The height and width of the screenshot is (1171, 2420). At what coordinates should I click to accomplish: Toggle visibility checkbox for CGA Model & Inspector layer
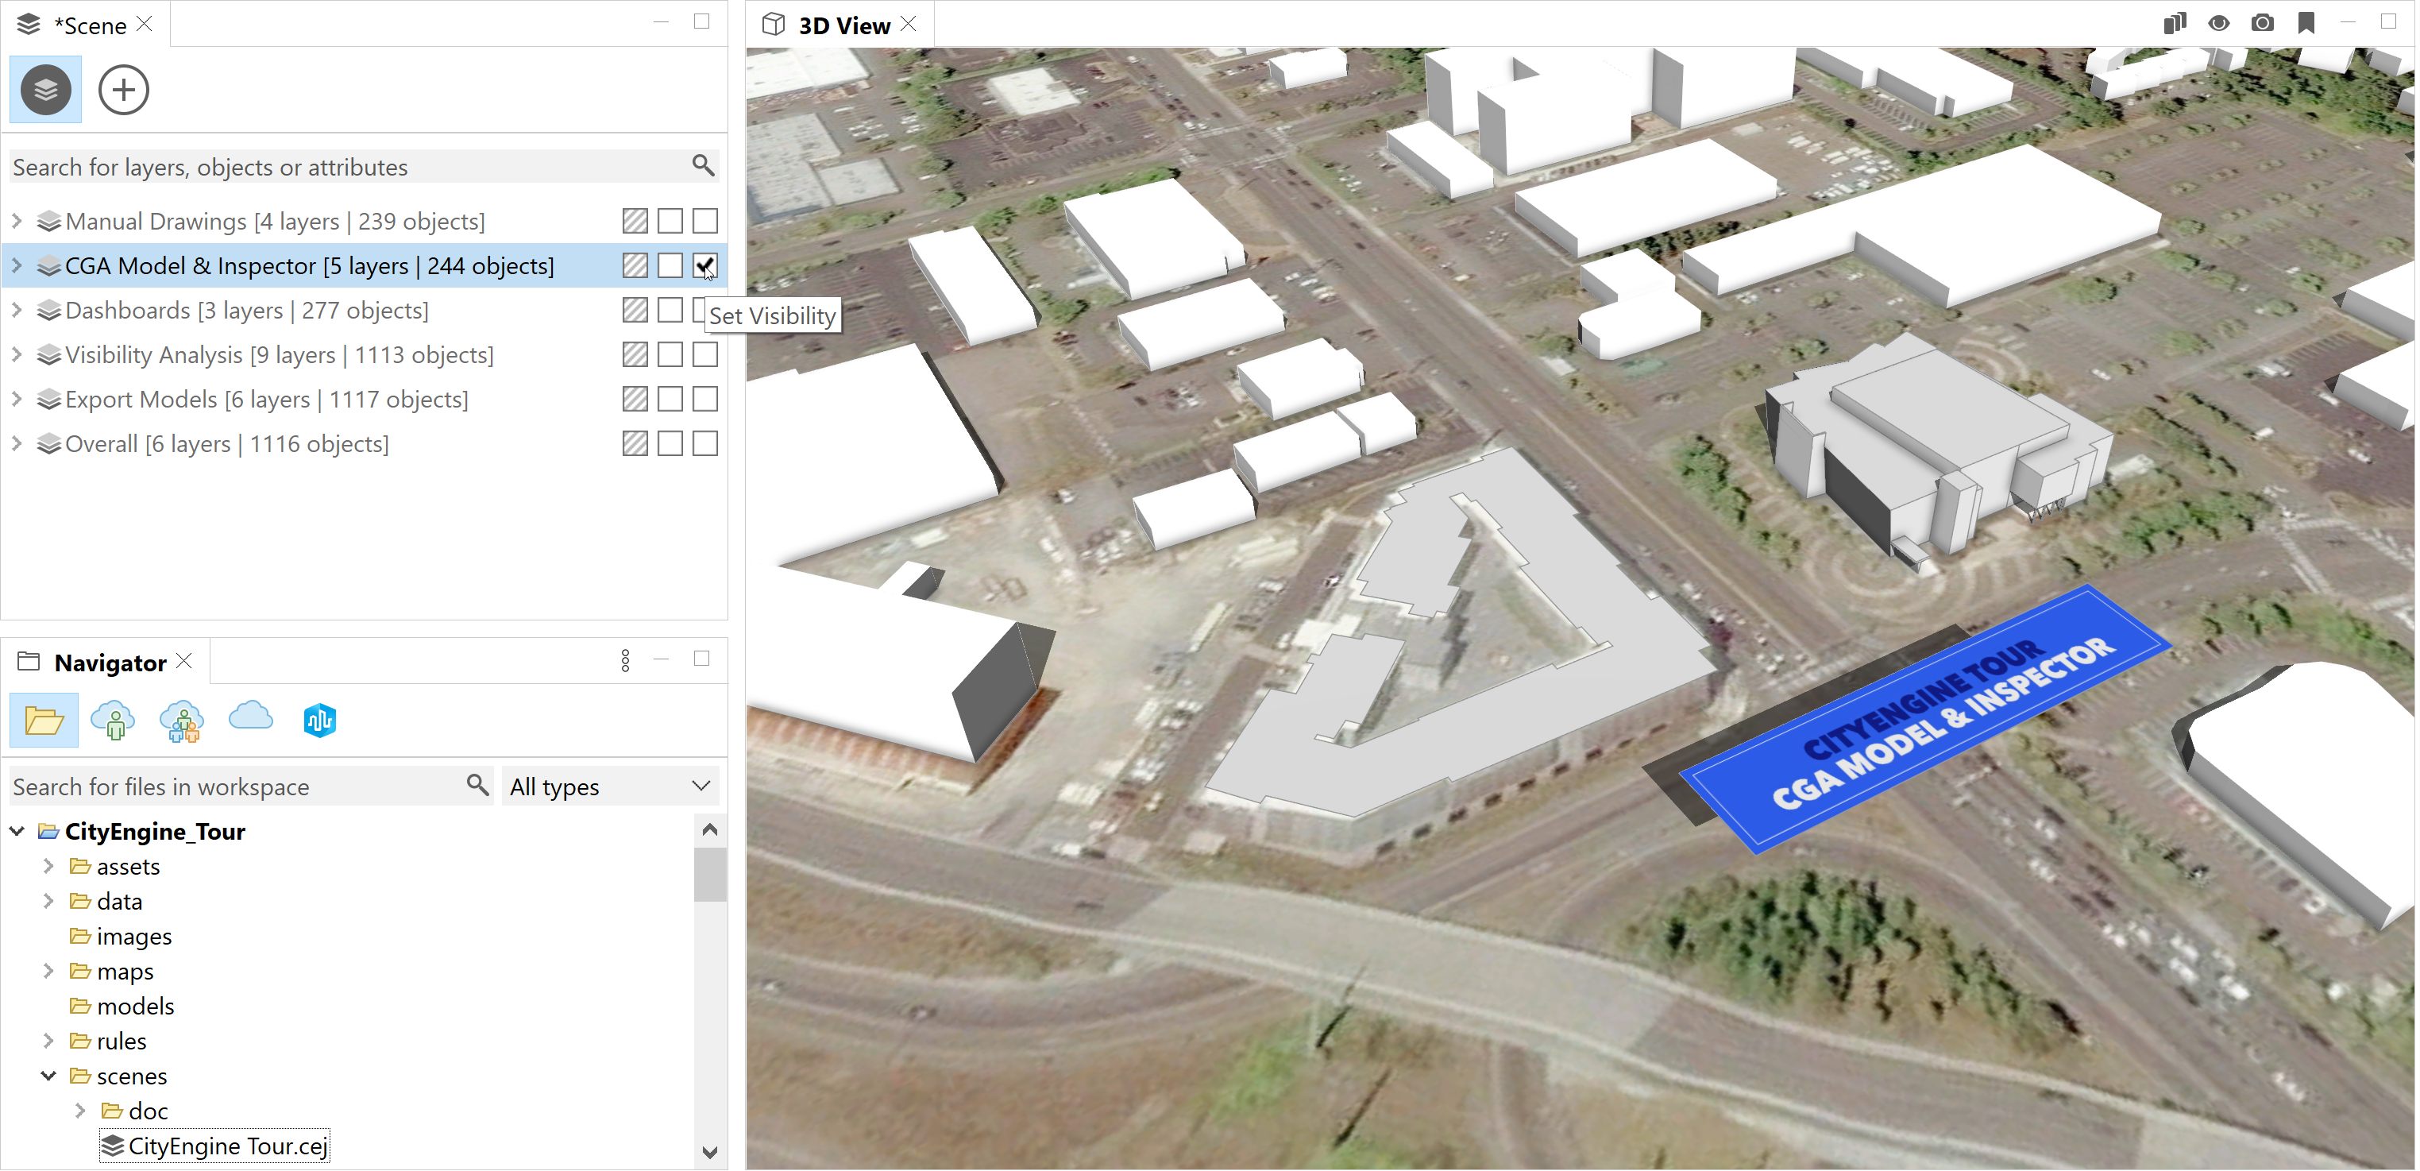(x=704, y=265)
